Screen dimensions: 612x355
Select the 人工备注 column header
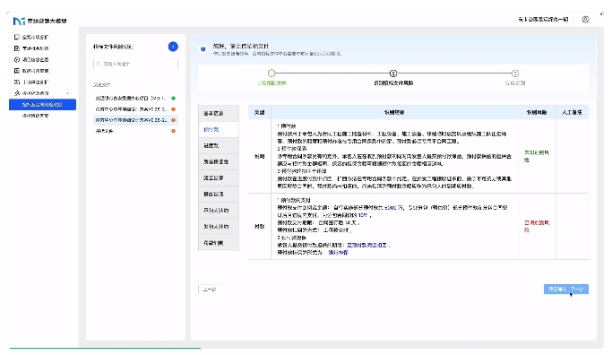[x=572, y=112]
